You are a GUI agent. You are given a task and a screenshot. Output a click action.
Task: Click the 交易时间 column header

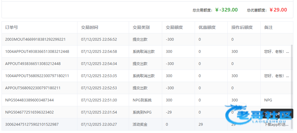click(89, 27)
